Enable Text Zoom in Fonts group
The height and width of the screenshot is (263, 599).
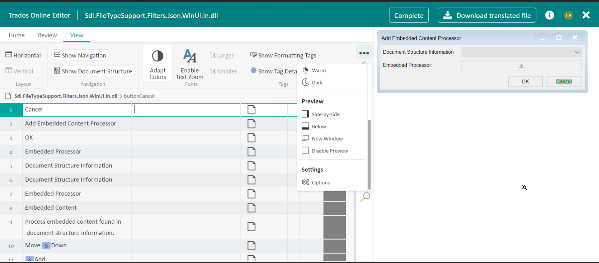[x=190, y=64]
